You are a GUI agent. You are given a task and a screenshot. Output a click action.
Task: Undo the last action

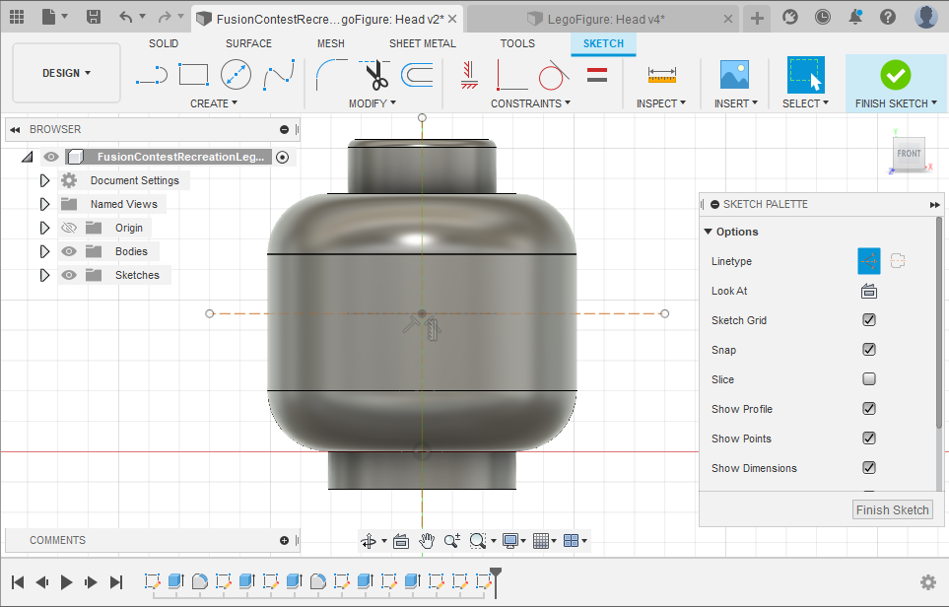tap(126, 17)
